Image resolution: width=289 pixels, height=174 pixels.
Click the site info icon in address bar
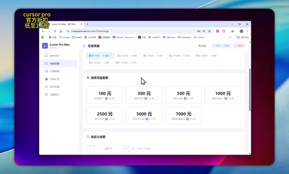point(68,31)
